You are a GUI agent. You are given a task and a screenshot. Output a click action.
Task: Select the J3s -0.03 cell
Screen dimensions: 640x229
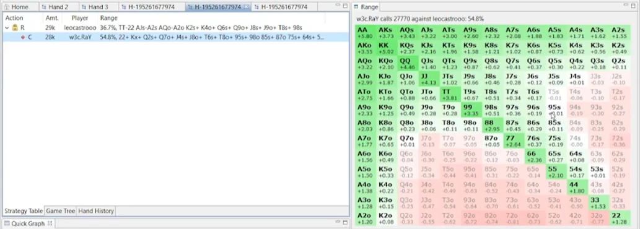[598, 79]
